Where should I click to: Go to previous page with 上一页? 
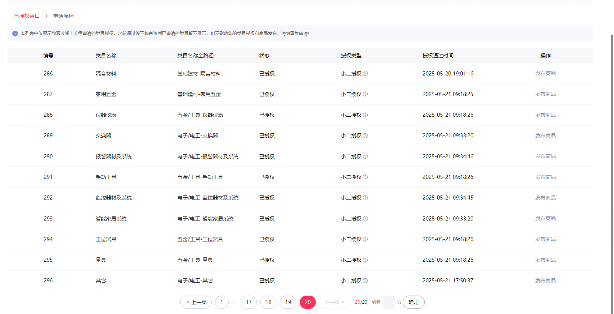tap(196, 302)
